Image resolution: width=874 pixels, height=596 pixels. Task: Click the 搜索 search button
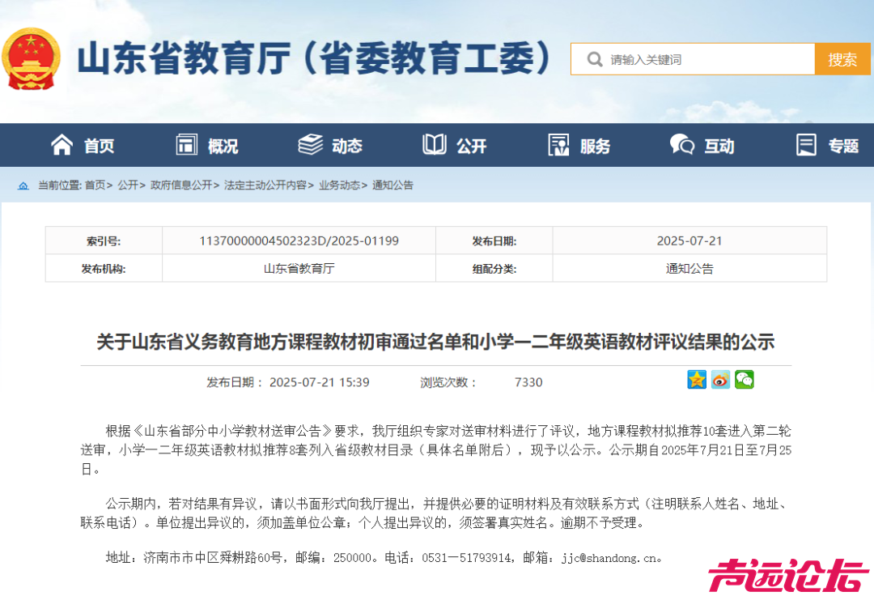click(x=843, y=58)
